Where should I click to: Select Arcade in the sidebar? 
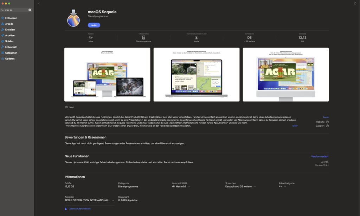(9, 24)
